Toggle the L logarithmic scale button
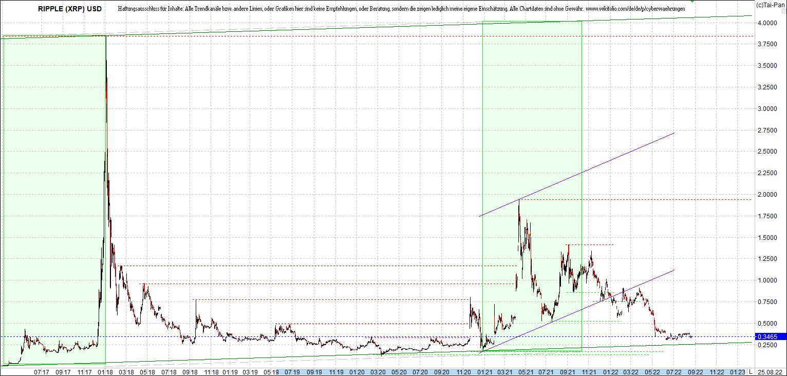787x376 pixels. click(751, 372)
